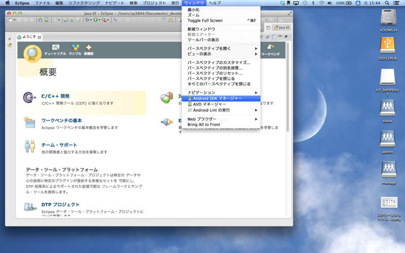This screenshot has width=405, height=253.
Task: Open the チーム・サポート link
Action: pyautogui.click(x=59, y=145)
